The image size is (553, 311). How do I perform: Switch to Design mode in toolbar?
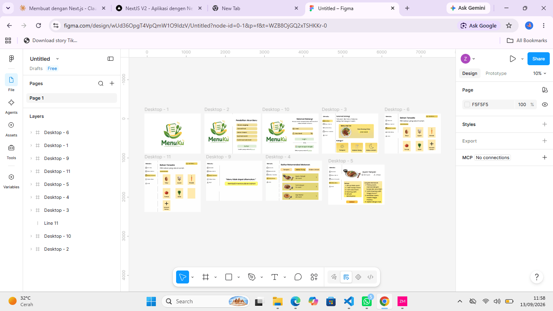tap(346, 277)
